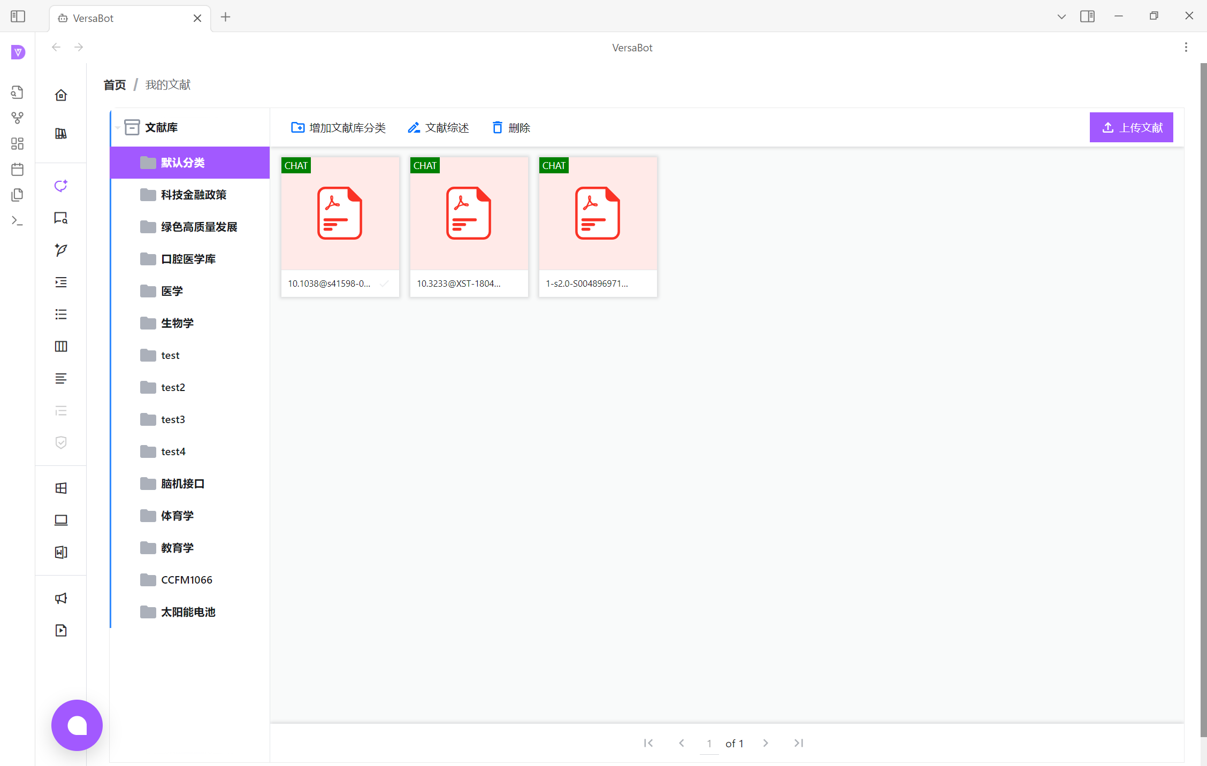Click 增加文献库分类 button

pos(338,128)
